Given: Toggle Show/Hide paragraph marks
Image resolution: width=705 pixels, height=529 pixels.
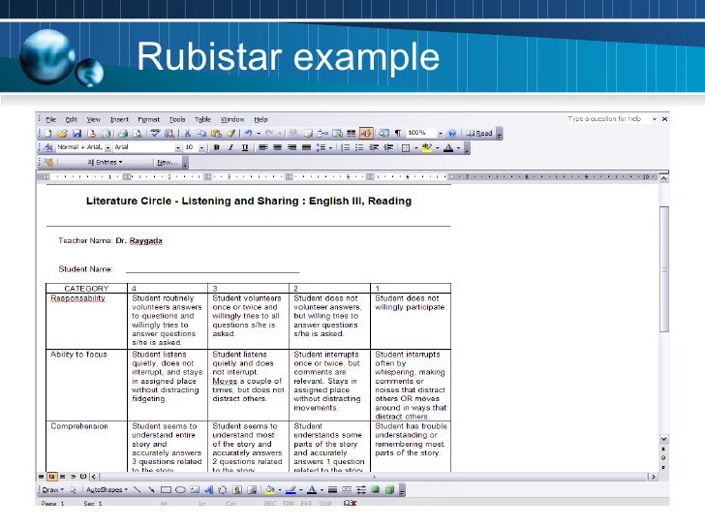Looking at the screenshot, I should tap(398, 134).
